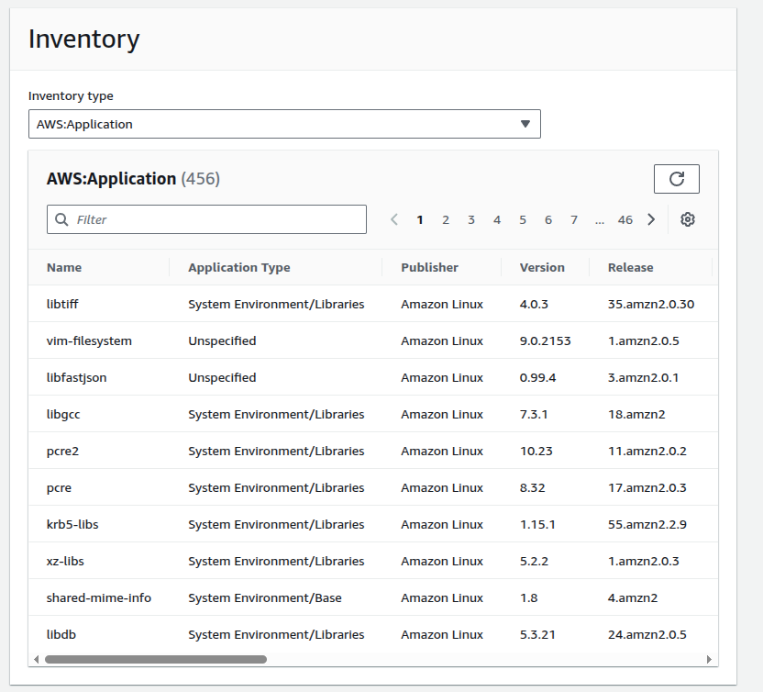Sort by Version column header
The height and width of the screenshot is (692, 763).
[542, 267]
